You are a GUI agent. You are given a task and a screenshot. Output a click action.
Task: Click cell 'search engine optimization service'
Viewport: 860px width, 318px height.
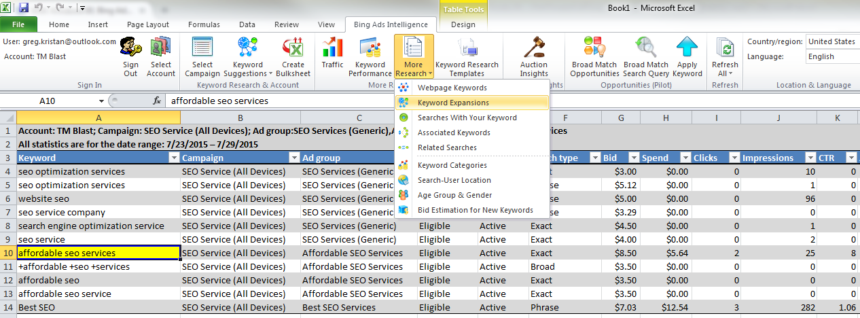coord(98,226)
